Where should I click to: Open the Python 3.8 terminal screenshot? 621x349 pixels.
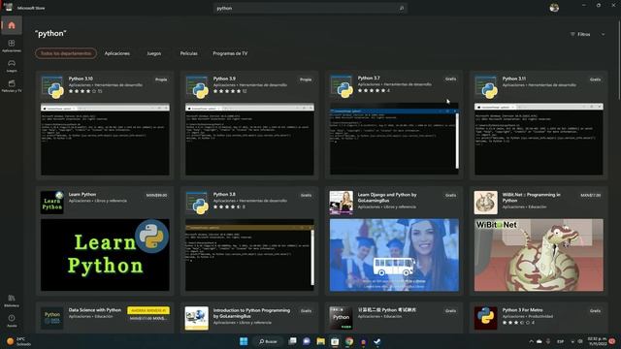point(249,255)
